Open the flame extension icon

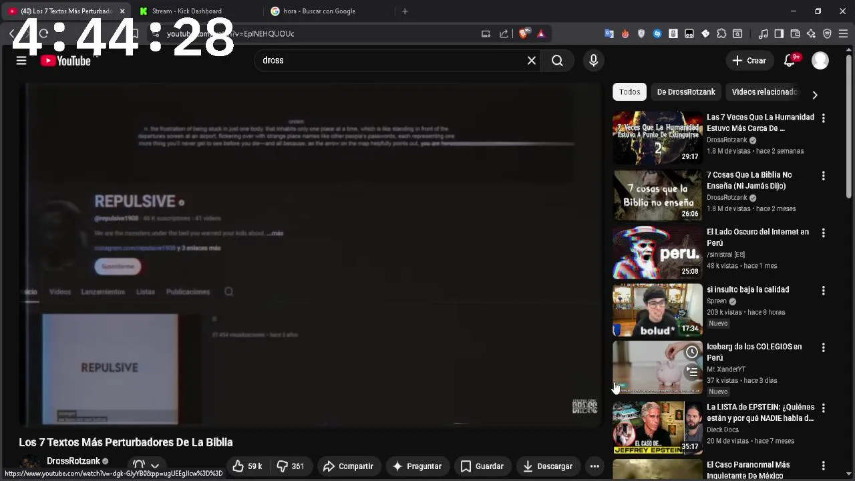[625, 33]
